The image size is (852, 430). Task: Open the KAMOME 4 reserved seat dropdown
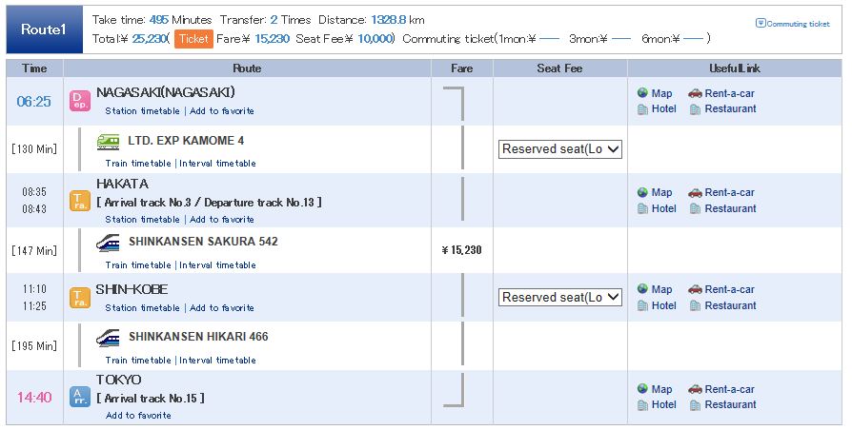tap(559, 149)
